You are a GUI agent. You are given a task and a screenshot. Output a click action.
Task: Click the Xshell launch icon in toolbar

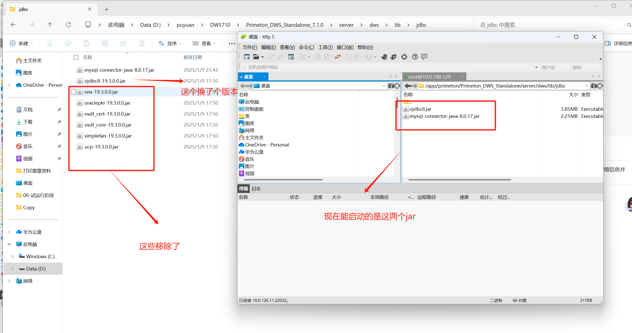(x=384, y=57)
